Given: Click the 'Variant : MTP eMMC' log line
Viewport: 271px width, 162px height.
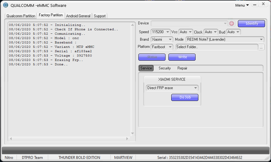Looking at the screenshot, I should 52,47.
